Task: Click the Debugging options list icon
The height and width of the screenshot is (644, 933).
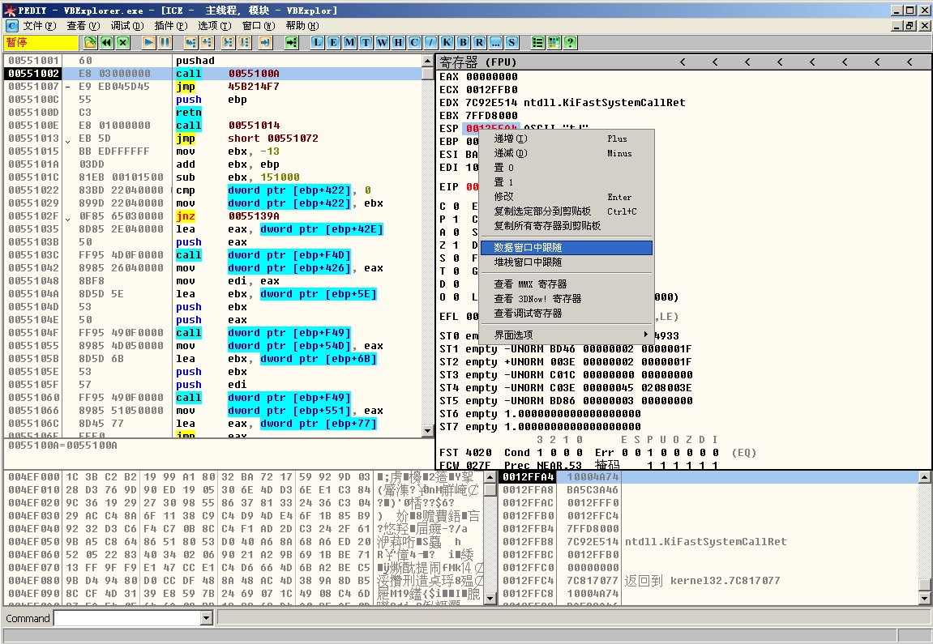Action: [x=537, y=42]
